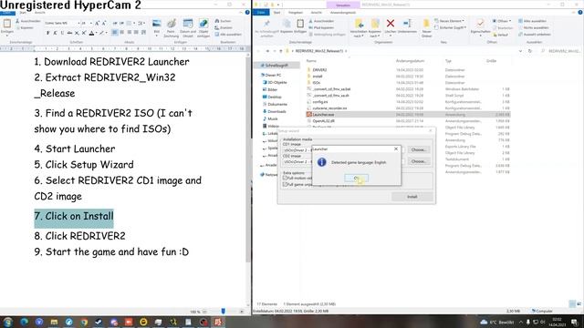Sort files by the Änderungsdatum column header
Image resolution: width=584 pixels, height=328 pixels.
(x=410, y=61)
